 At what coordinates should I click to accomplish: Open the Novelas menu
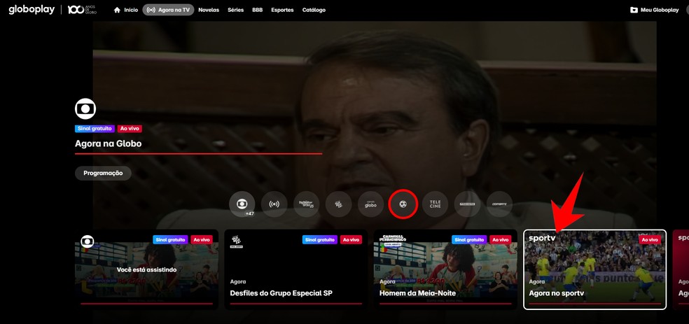point(209,10)
